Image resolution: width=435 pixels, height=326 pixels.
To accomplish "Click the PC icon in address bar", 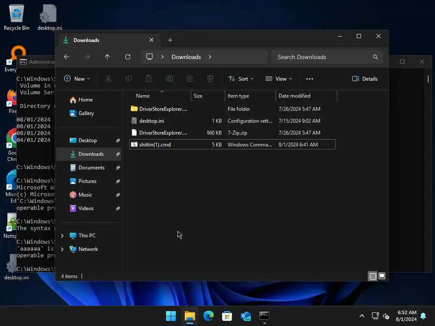I will pyautogui.click(x=150, y=57).
